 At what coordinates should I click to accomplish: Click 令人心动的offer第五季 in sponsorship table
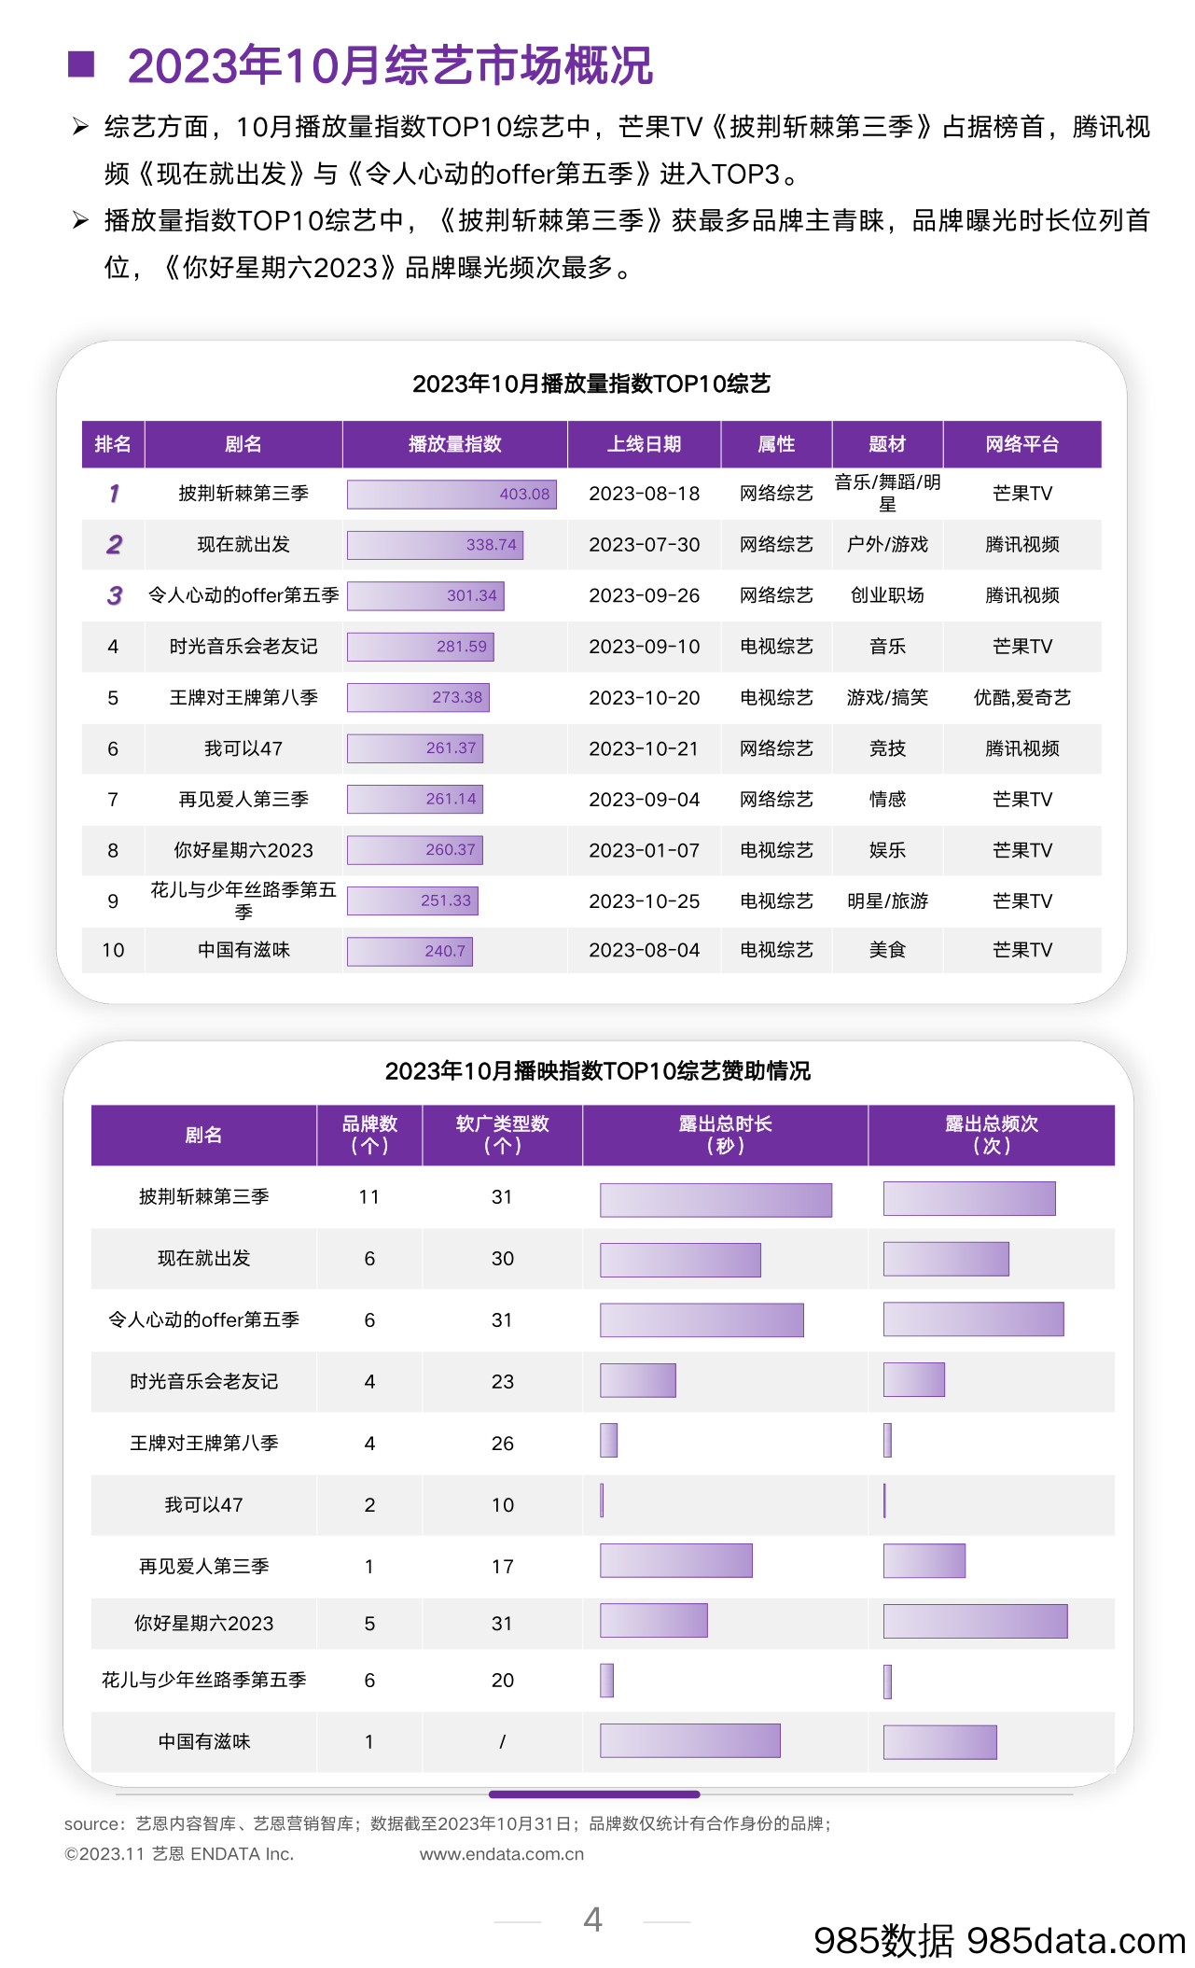[x=203, y=1320]
